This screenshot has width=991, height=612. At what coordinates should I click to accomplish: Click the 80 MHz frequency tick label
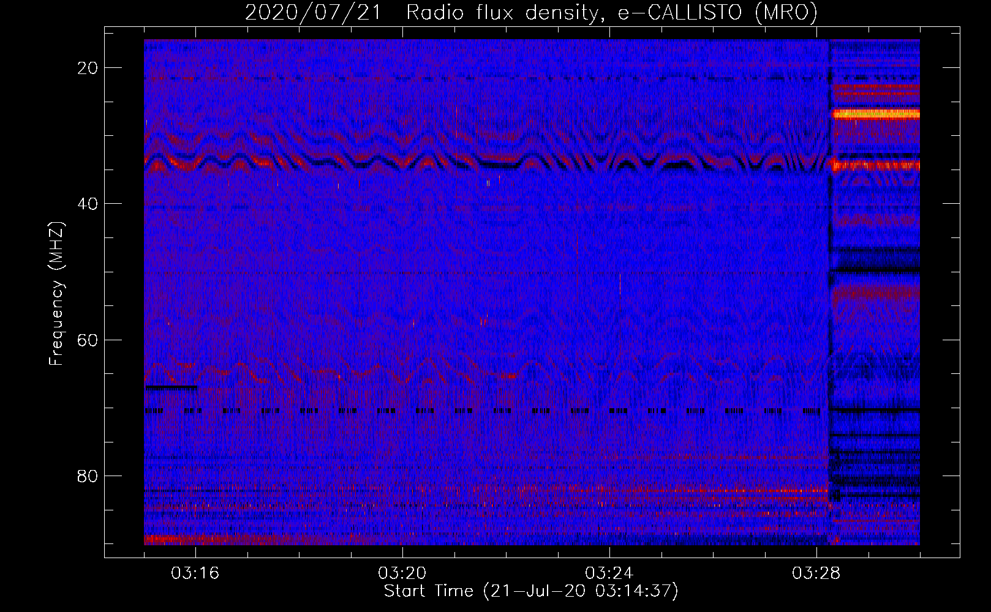[x=88, y=476]
